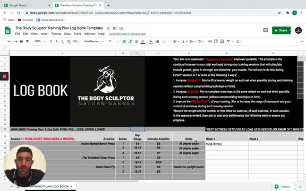Go to the Sheets home icon

pyautogui.click(x=8, y=30)
